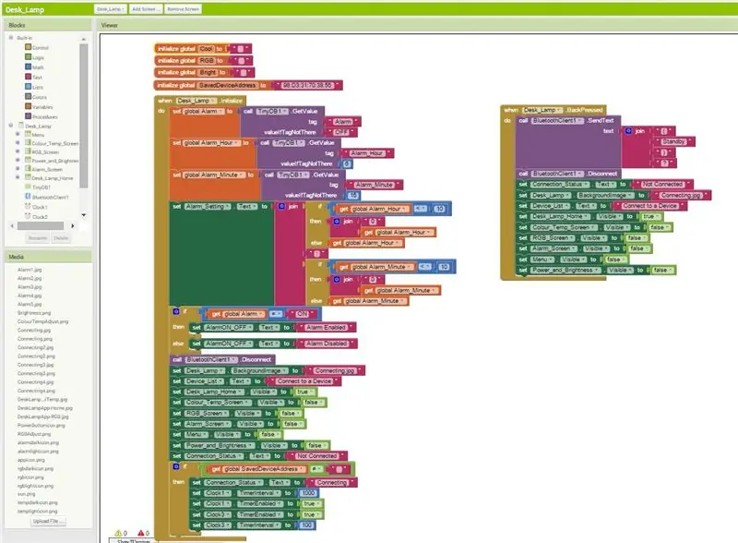Toggle the mutator gear on the ON if block
This screenshot has width=738, height=543.
tap(176, 311)
